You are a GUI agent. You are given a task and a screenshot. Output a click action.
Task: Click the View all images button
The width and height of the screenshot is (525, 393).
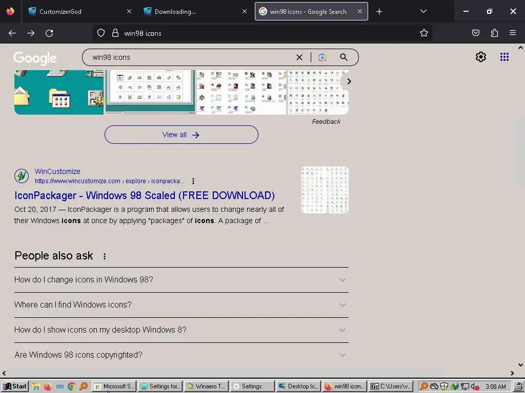[181, 135]
